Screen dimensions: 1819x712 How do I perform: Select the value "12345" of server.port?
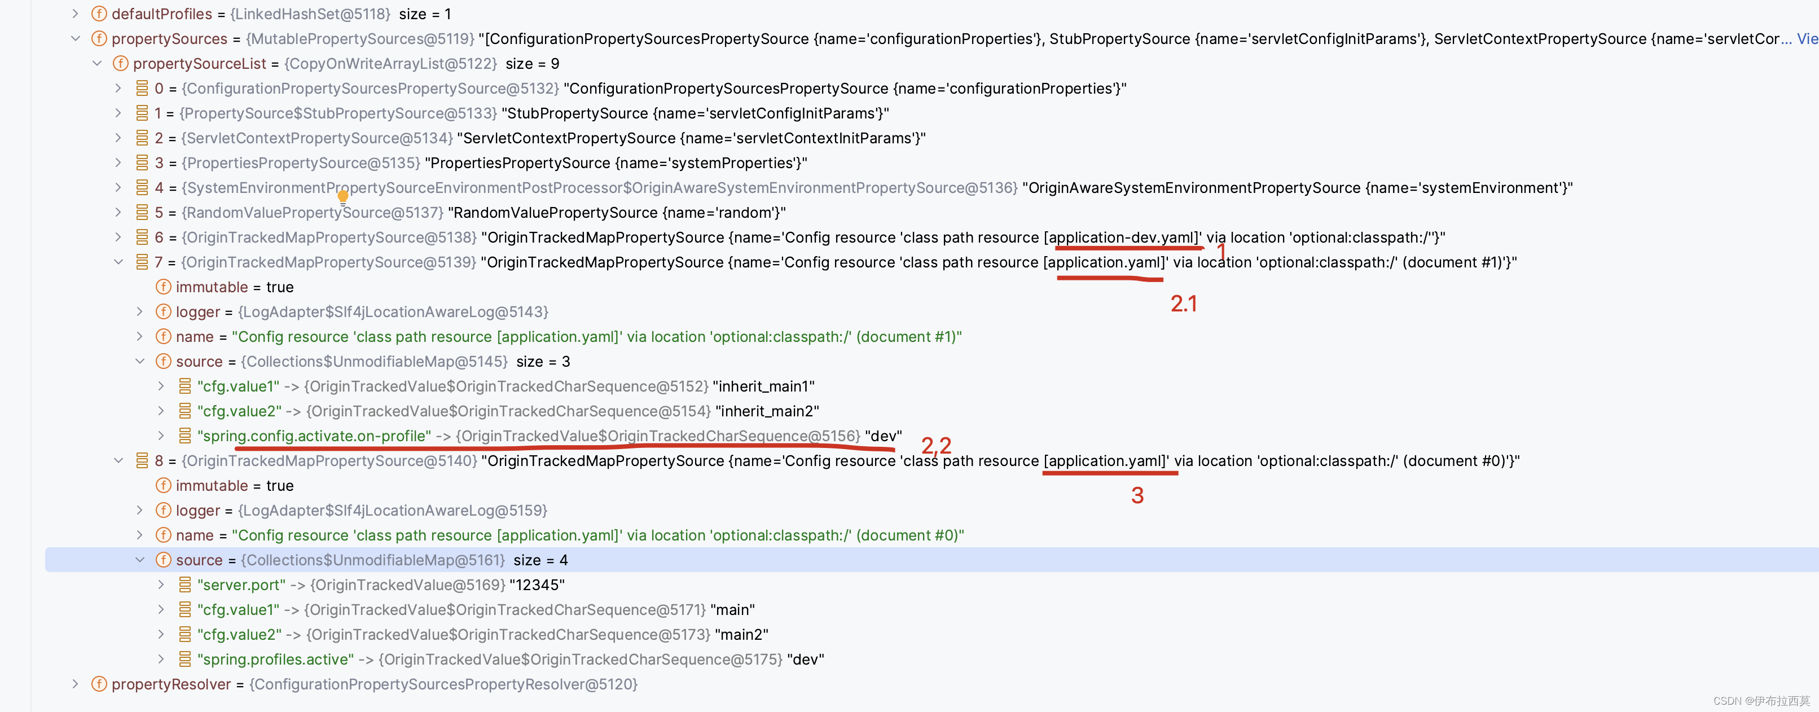(x=537, y=585)
